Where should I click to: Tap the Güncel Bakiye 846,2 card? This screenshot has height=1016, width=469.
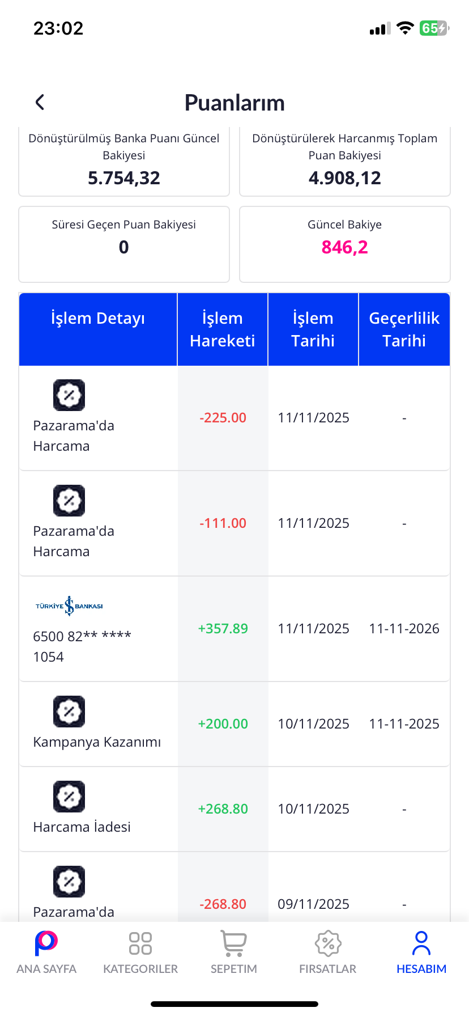click(344, 244)
